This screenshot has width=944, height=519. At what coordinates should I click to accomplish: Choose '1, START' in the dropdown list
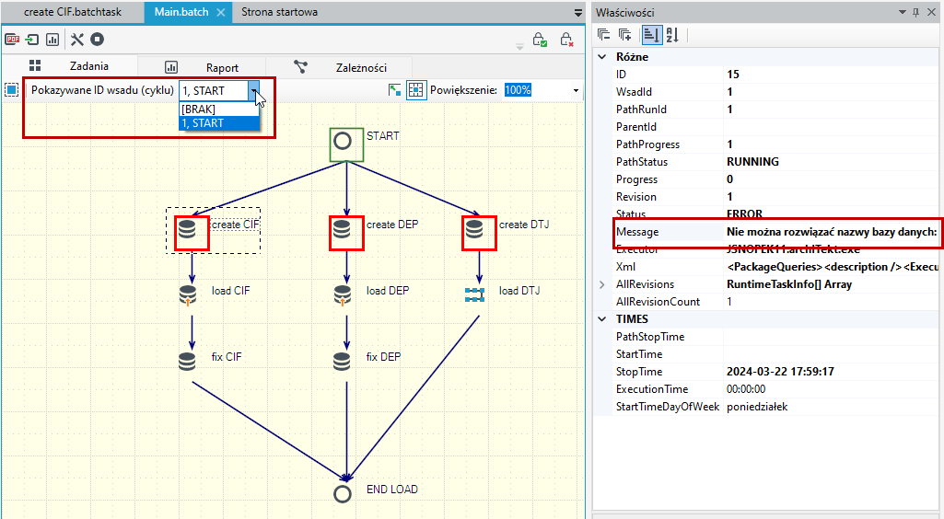click(x=219, y=123)
